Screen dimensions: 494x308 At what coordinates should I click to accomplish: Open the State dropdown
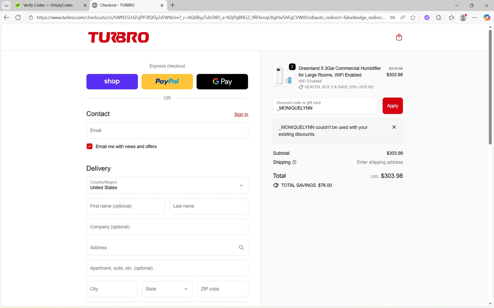(x=167, y=289)
